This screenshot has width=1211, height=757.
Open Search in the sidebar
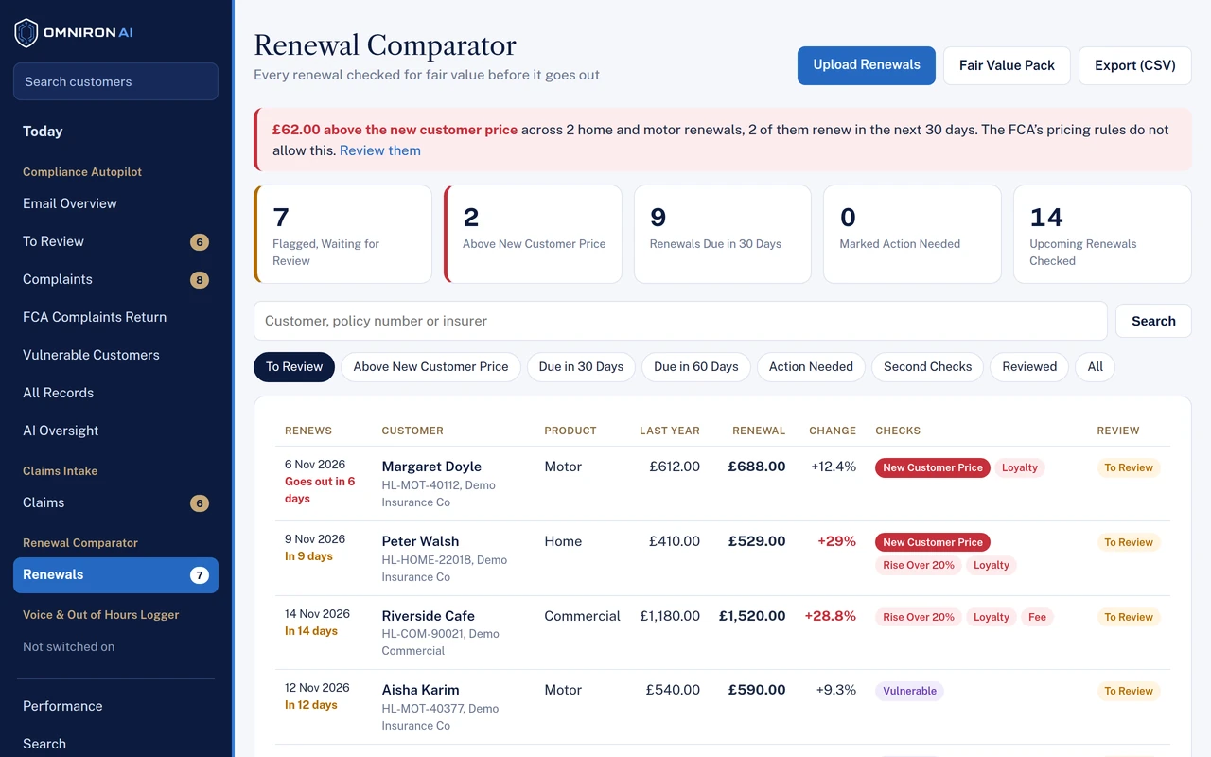tap(115, 744)
